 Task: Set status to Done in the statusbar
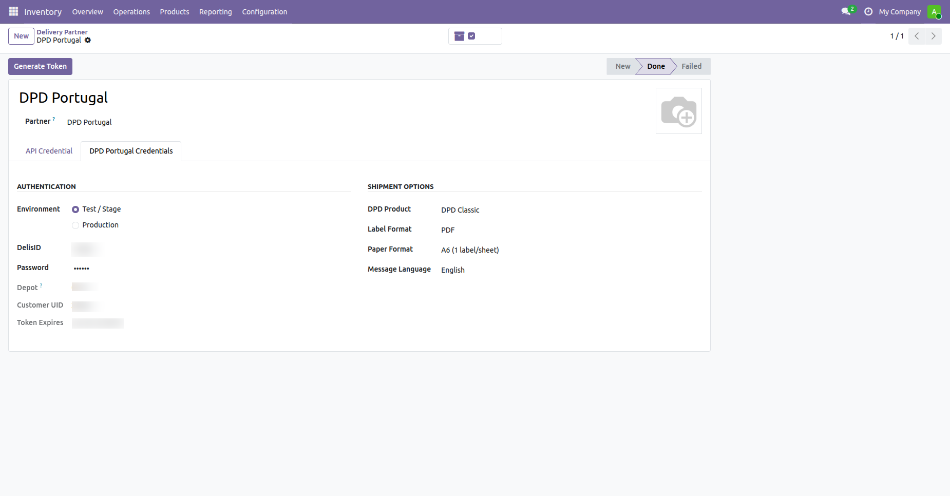[x=656, y=66]
